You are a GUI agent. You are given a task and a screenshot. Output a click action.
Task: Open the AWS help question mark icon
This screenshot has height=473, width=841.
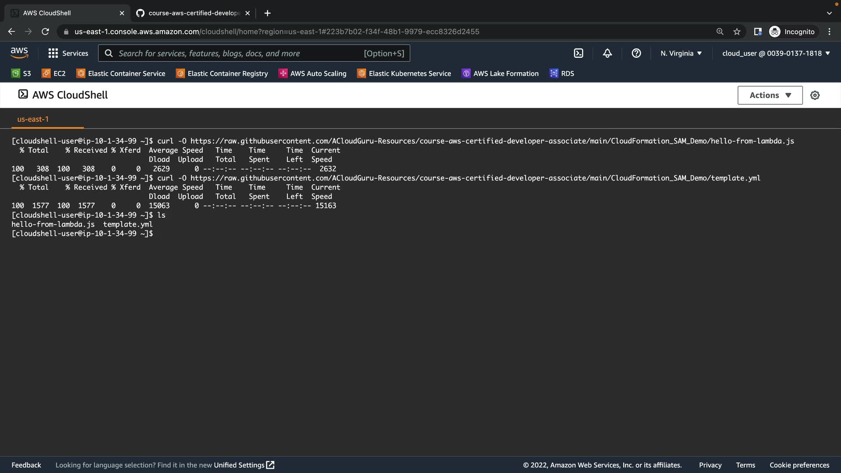(x=636, y=53)
